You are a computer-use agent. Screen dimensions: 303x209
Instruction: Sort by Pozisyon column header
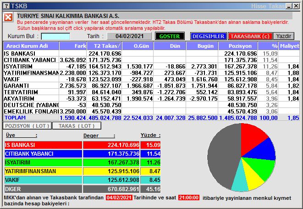tap(238, 46)
